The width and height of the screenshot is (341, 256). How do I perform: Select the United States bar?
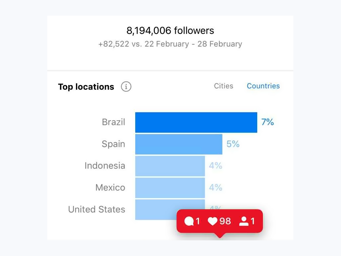tap(157, 209)
